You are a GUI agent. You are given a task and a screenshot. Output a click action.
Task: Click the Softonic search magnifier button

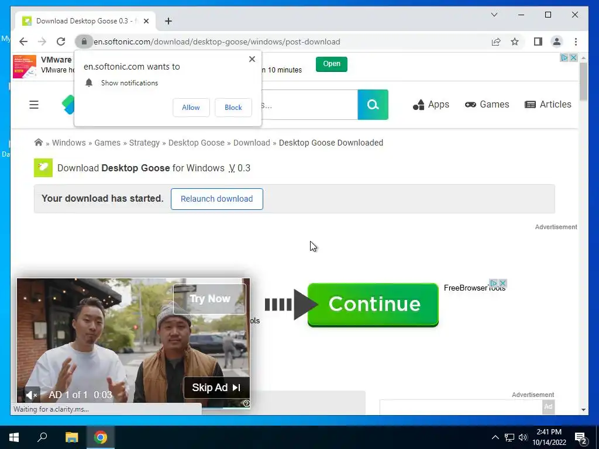pyautogui.click(x=373, y=105)
